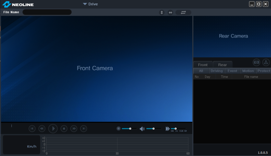Click the rewind icon
Screen dimensions: 271x156
[x=42, y=129]
